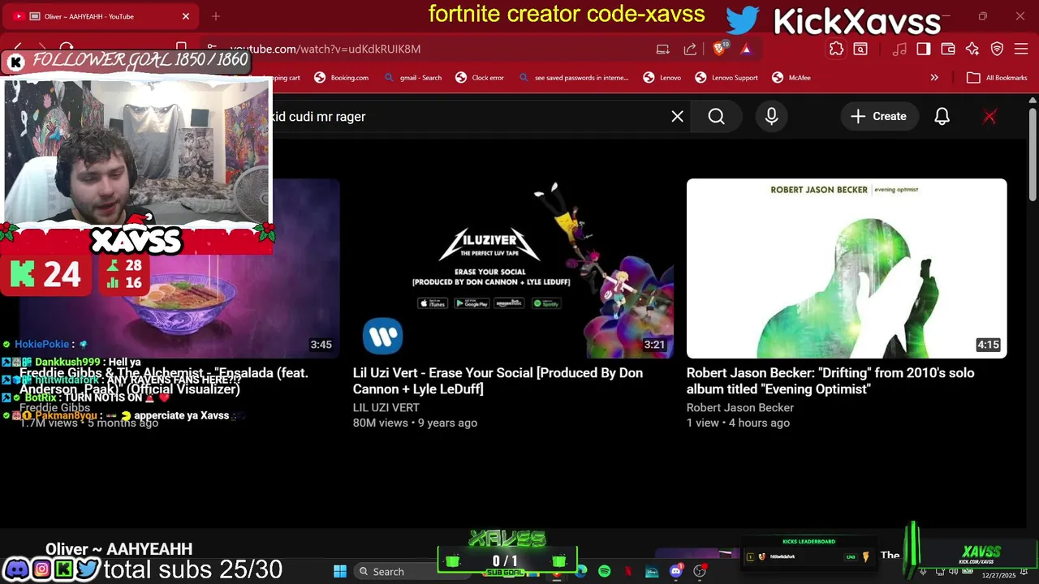This screenshot has width=1039, height=584.
Task: Expand the bookmarks bar overflow chevrons
Action: click(x=934, y=78)
